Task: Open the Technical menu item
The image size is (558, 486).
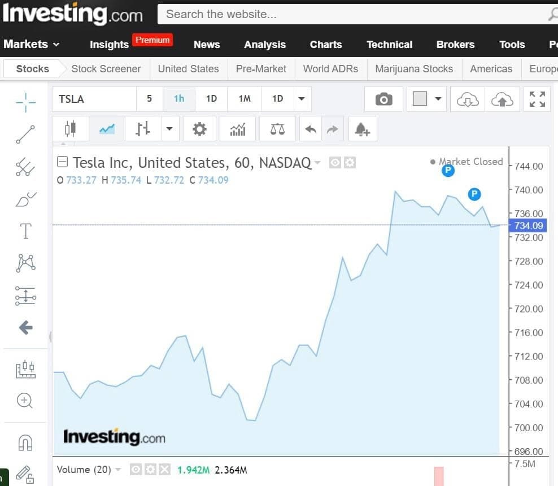Action: (x=389, y=45)
